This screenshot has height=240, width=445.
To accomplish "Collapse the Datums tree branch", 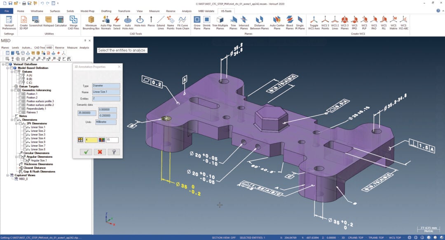I will coord(12,71).
